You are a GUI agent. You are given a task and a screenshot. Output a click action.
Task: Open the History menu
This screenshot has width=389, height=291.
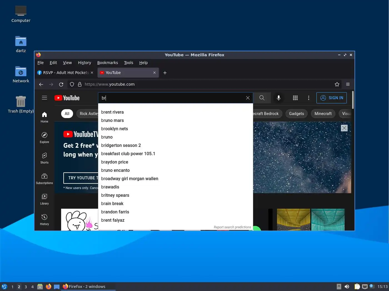point(84,63)
